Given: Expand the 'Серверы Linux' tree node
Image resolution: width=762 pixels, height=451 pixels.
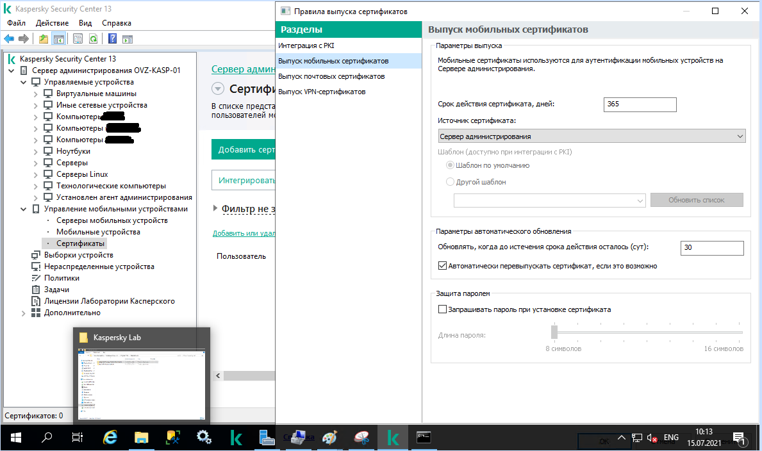Looking at the screenshot, I should pyautogui.click(x=35, y=174).
